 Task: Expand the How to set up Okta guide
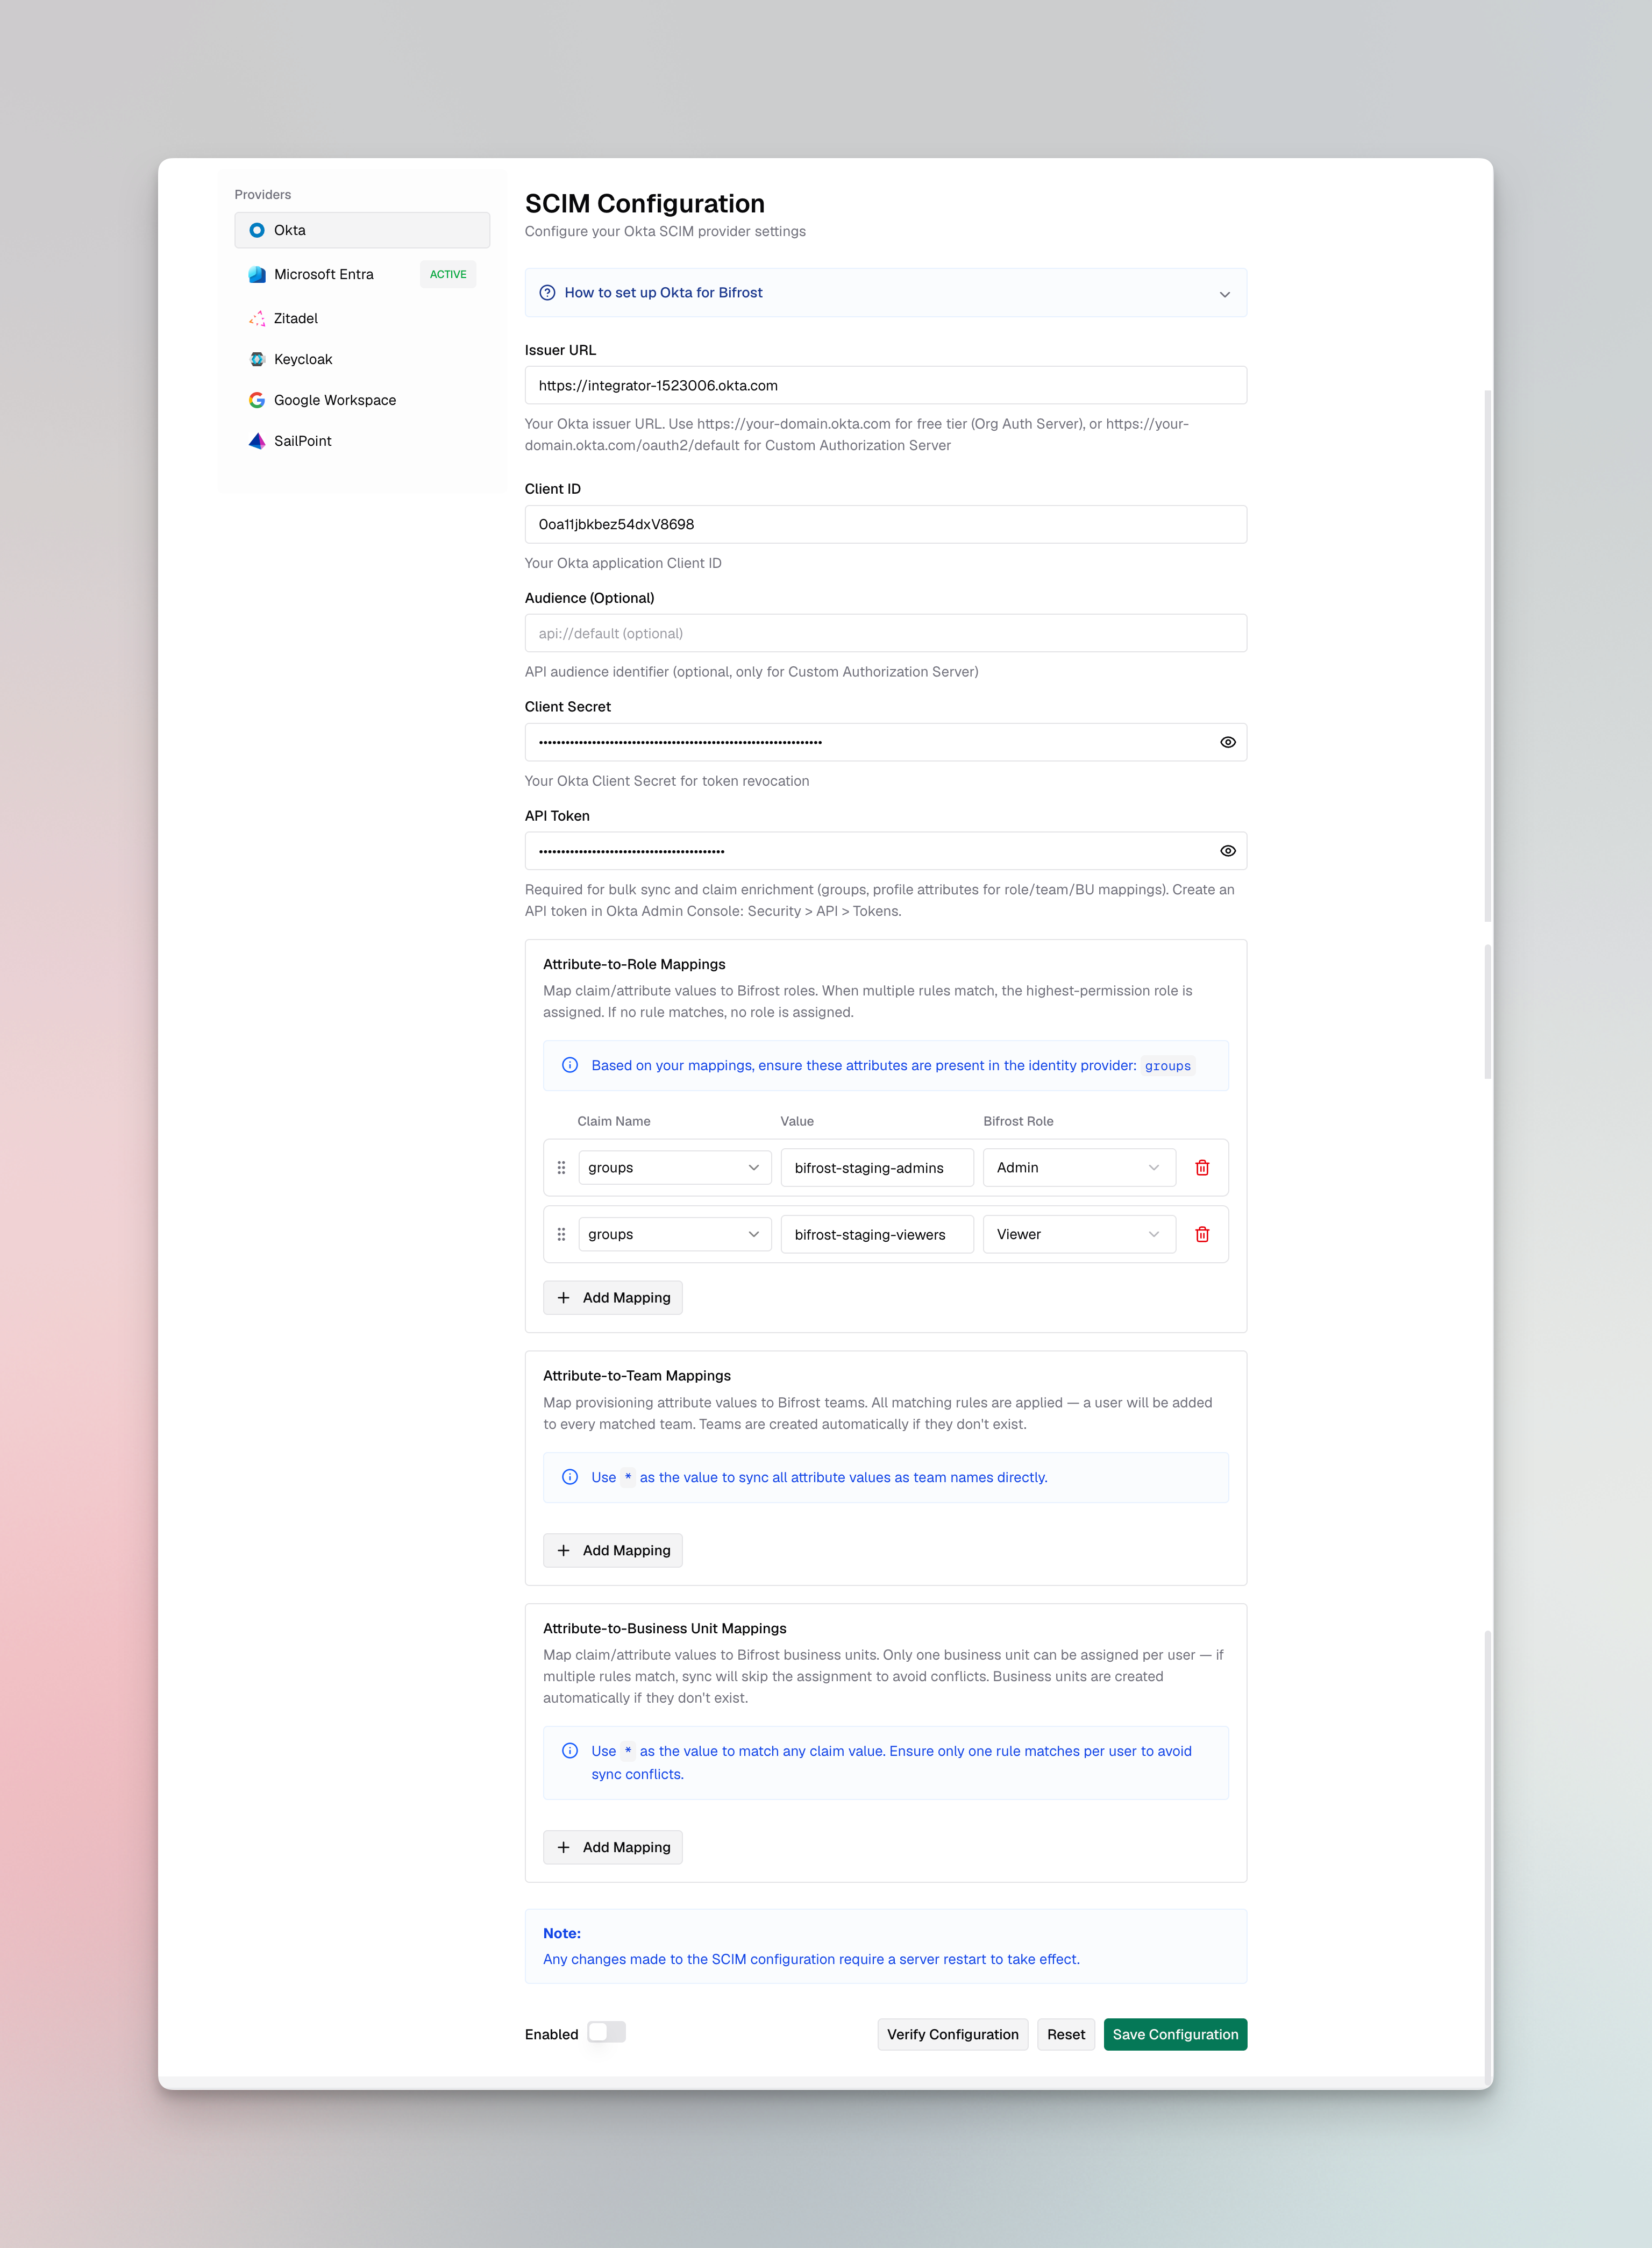click(886, 293)
